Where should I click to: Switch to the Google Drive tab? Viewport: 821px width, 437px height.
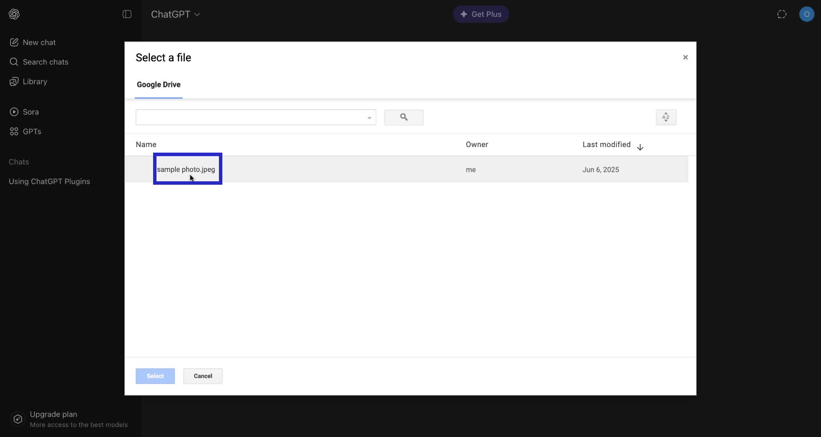coord(159,85)
